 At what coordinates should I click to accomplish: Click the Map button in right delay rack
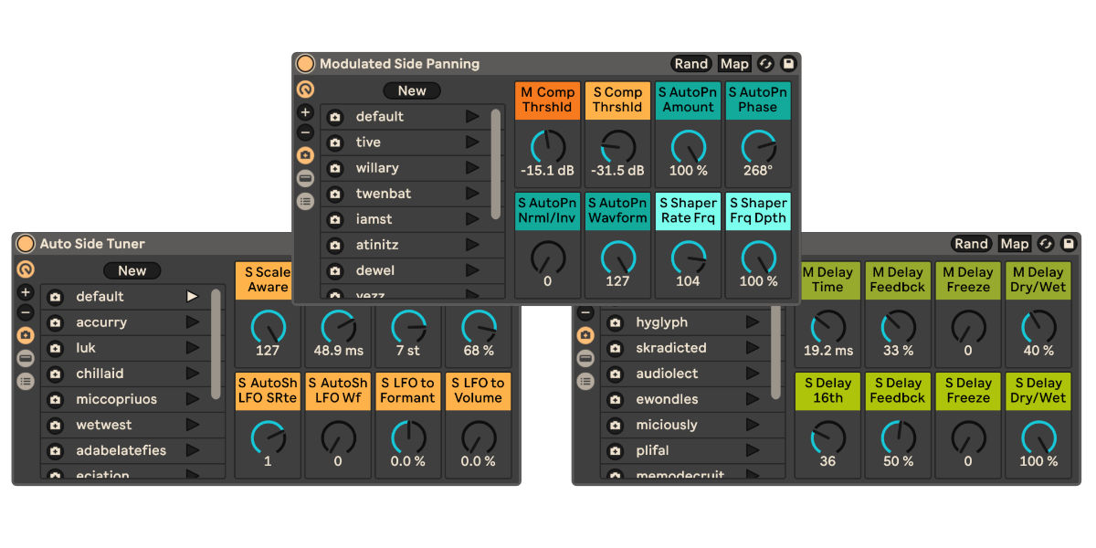click(1014, 244)
